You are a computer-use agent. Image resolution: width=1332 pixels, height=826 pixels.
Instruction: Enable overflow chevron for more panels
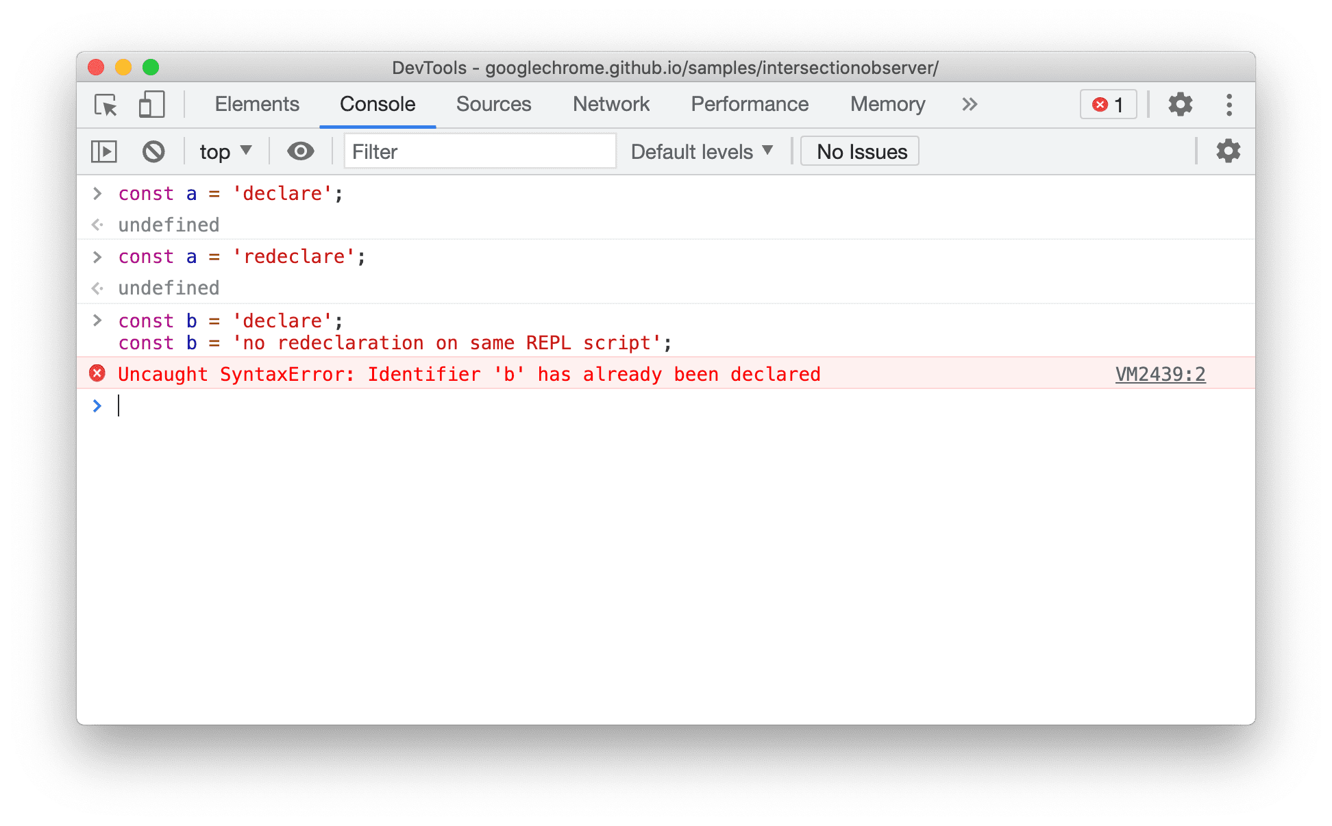(970, 105)
